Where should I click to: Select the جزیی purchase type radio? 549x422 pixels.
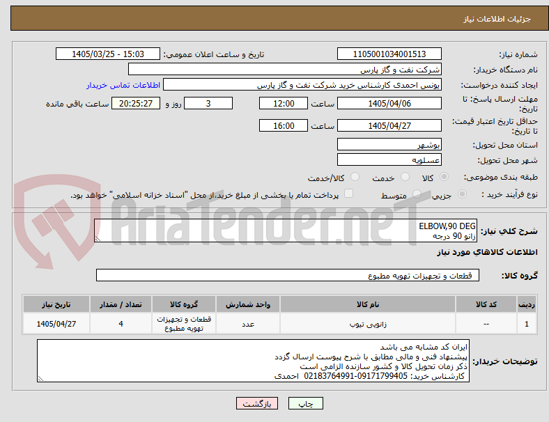pyautogui.click(x=462, y=194)
